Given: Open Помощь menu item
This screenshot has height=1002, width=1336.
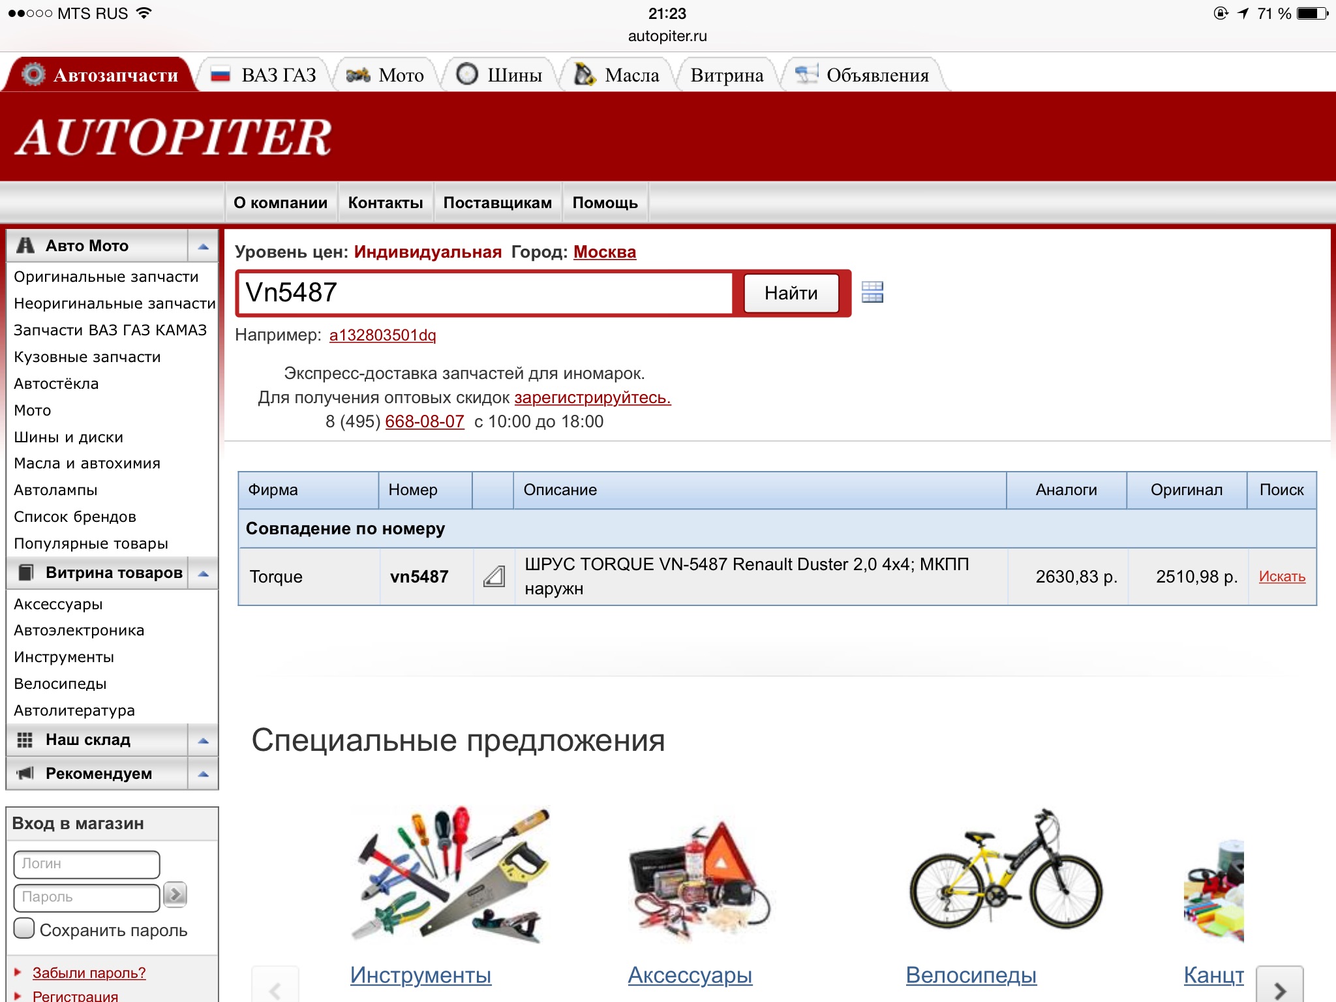Looking at the screenshot, I should point(605,203).
